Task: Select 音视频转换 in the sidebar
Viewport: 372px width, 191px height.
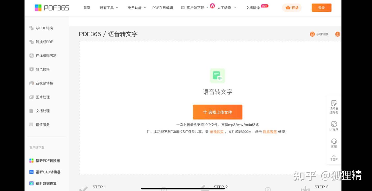Action: click(44, 83)
